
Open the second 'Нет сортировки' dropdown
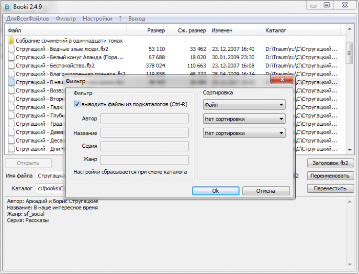click(244, 119)
